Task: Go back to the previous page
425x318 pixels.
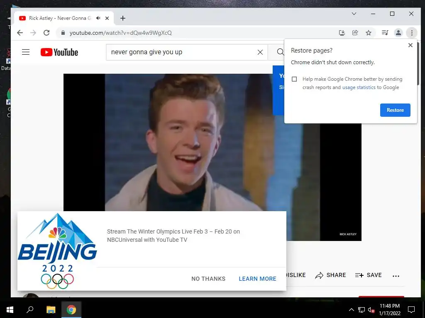Action: pos(20,33)
